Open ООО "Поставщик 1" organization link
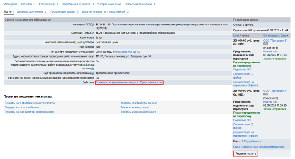Viewport: 295px width, 159px height. (275, 91)
